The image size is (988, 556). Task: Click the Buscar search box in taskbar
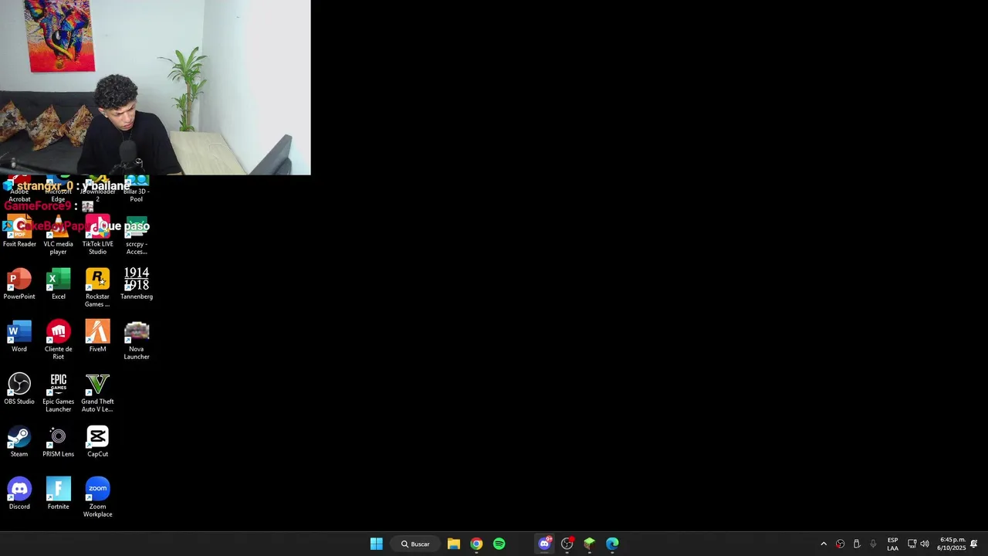[x=415, y=544]
